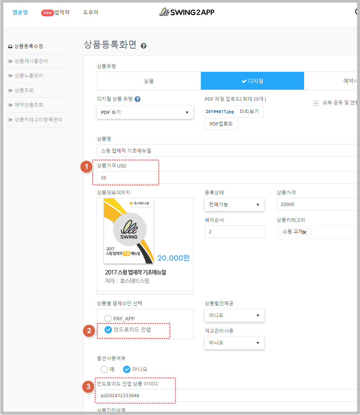Click the 상품조회 sidebar icon
Screen dimensions: 360x415
click(x=10, y=90)
